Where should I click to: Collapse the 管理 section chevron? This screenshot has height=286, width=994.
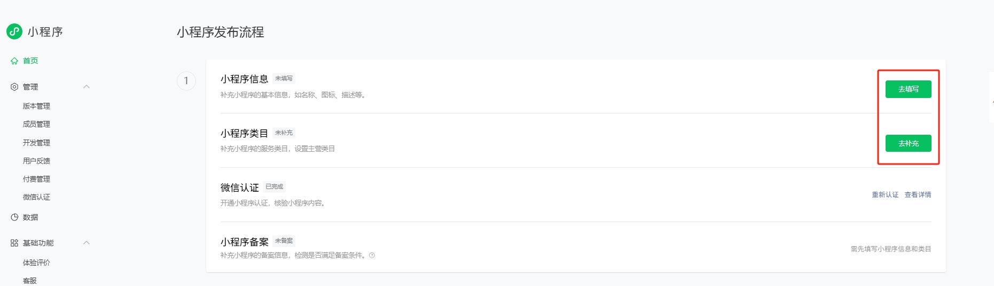pos(87,87)
